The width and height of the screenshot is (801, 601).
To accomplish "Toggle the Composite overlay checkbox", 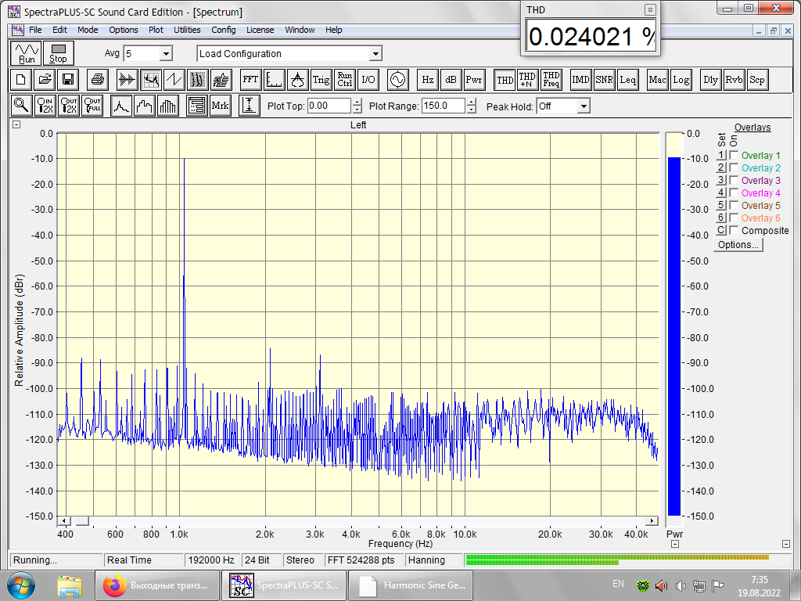I will [x=734, y=231].
